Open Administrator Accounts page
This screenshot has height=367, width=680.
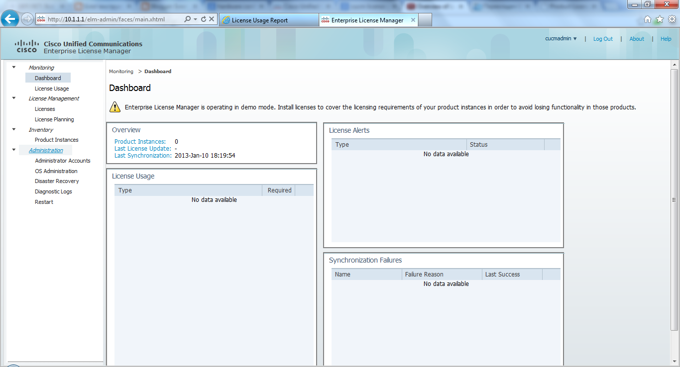coord(63,161)
